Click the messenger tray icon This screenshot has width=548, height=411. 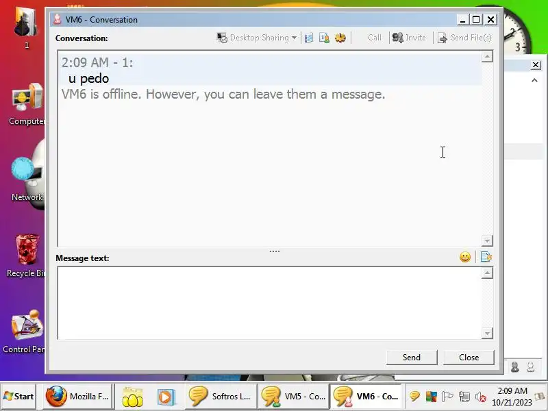point(414,397)
